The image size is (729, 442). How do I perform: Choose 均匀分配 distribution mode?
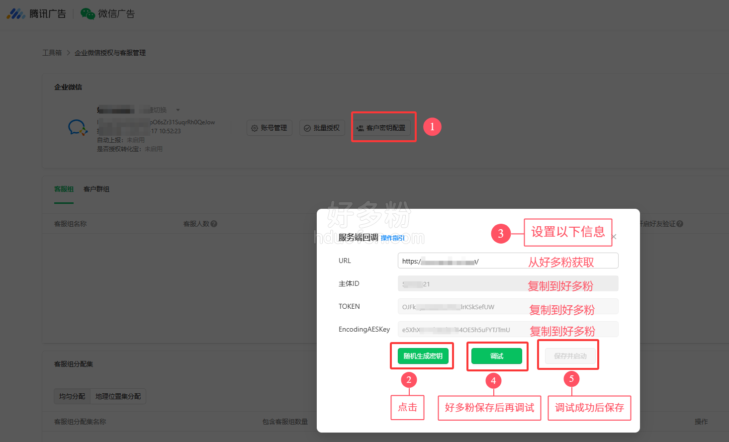[72, 396]
